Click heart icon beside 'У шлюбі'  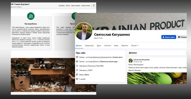pyautogui.click(x=77, y=79)
